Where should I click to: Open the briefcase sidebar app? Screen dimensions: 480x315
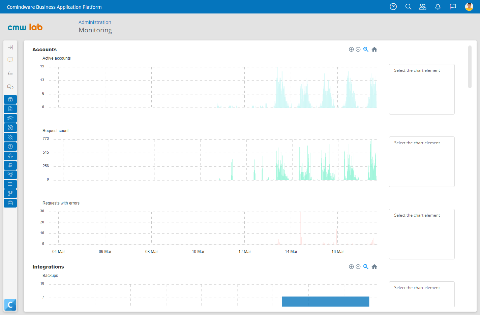click(10, 203)
